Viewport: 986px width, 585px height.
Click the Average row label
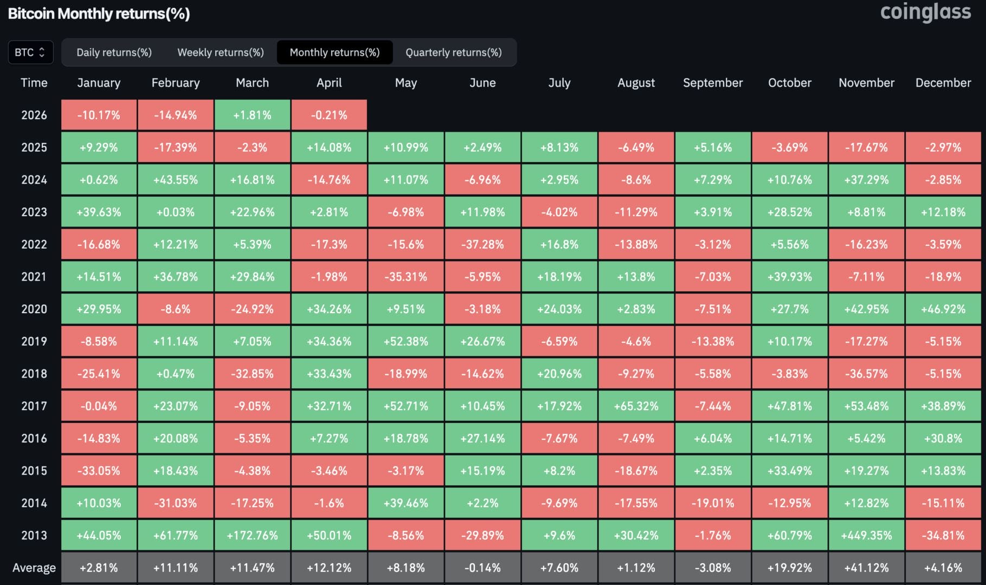pyautogui.click(x=34, y=568)
